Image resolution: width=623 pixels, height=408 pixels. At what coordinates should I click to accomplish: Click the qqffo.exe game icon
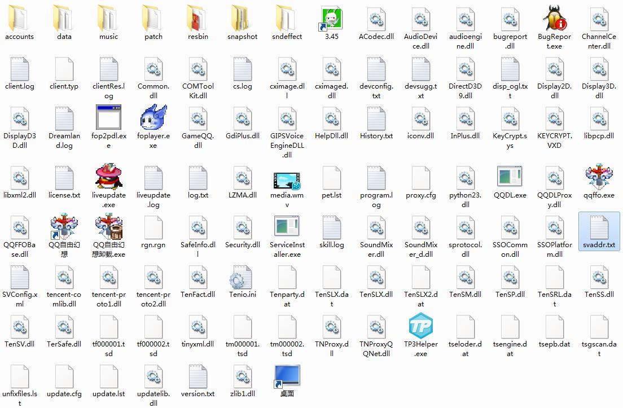[x=599, y=177]
